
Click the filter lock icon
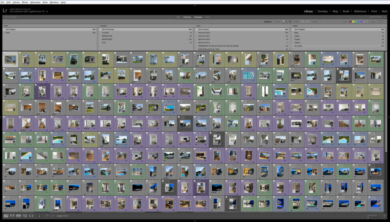pos(384,17)
